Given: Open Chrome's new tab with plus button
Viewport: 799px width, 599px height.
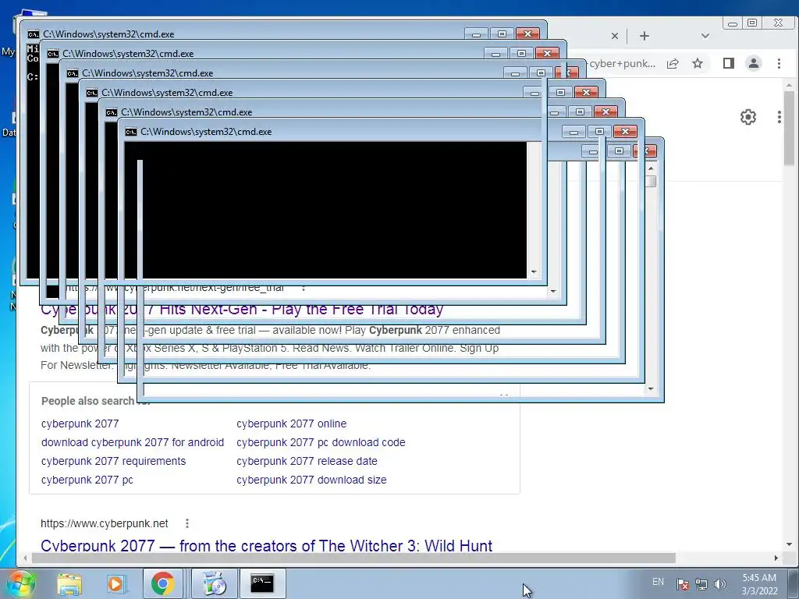Looking at the screenshot, I should pyautogui.click(x=644, y=36).
